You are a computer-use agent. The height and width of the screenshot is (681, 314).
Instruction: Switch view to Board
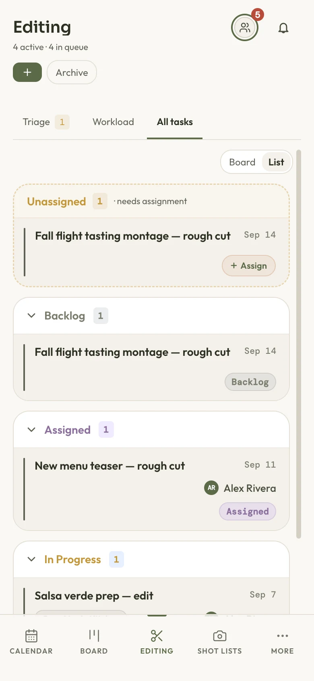(x=242, y=162)
